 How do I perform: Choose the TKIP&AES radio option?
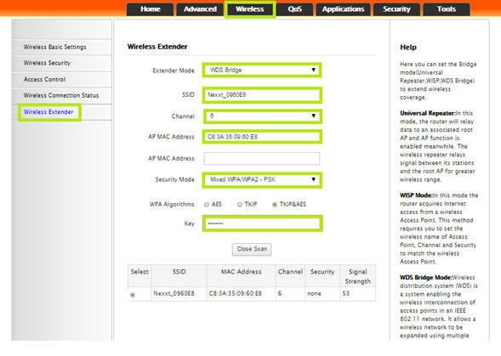(x=275, y=205)
